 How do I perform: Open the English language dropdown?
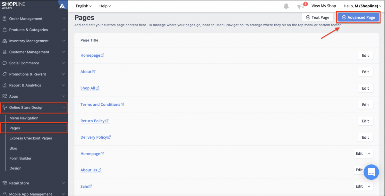pyautogui.click(x=83, y=6)
